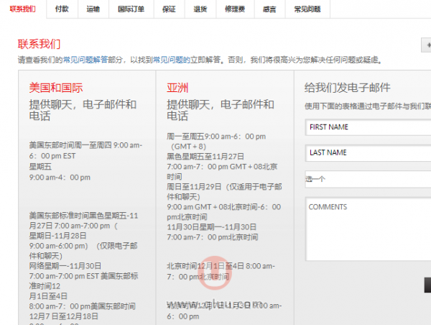Select the 修理费 tab
The image size is (431, 325).
coord(235,9)
